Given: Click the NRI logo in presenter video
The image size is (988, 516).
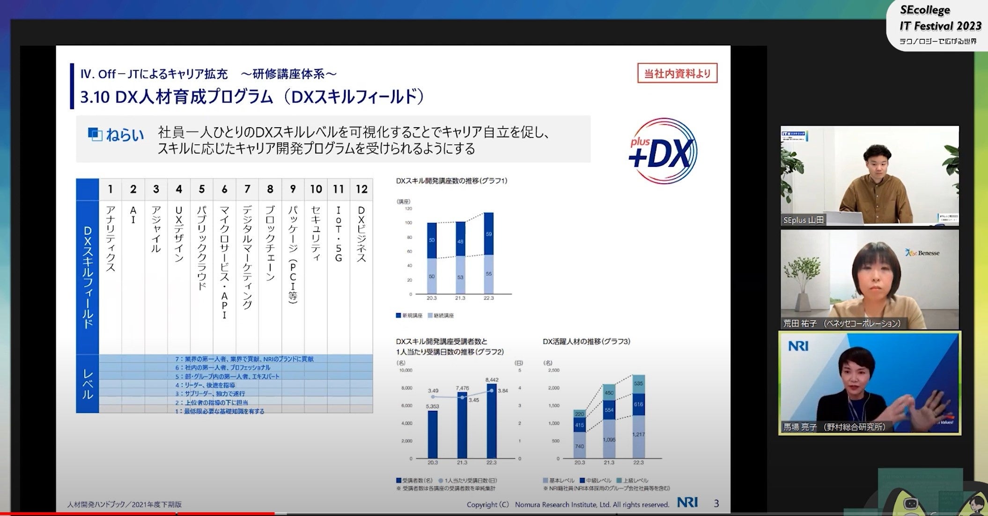Looking at the screenshot, I should click(x=798, y=346).
